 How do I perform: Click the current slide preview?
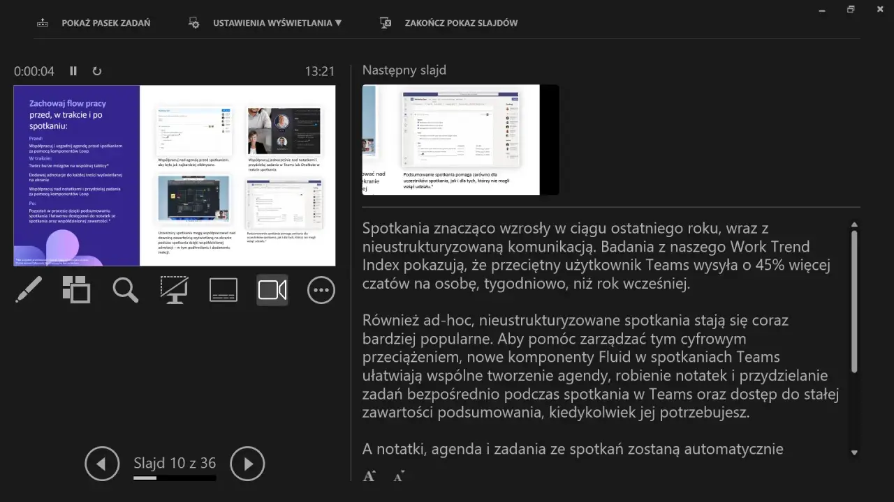tap(175, 176)
